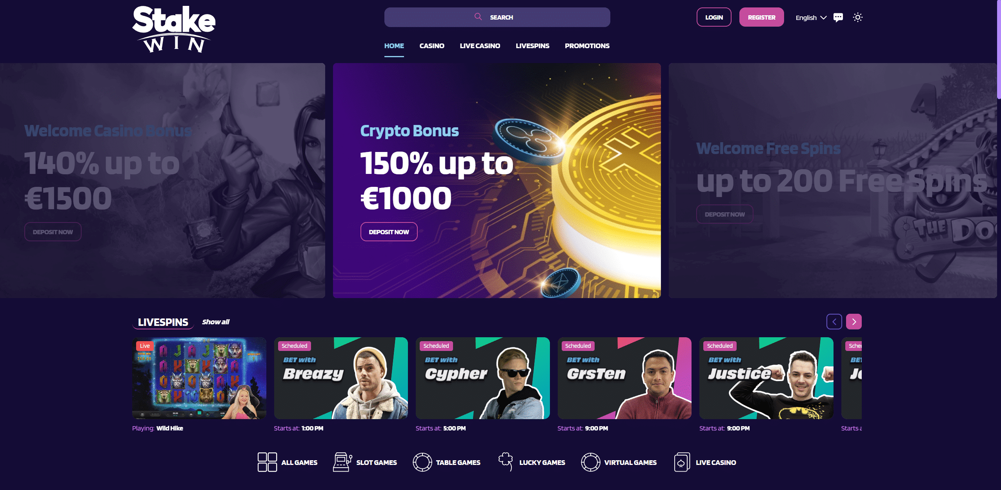1001x490 pixels.
Task: Select the Slot Games machine icon
Action: pos(342,462)
